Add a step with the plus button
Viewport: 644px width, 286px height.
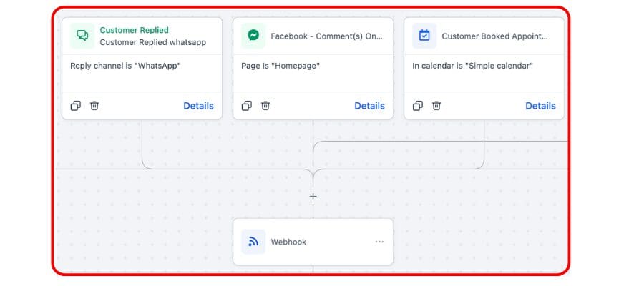(313, 196)
